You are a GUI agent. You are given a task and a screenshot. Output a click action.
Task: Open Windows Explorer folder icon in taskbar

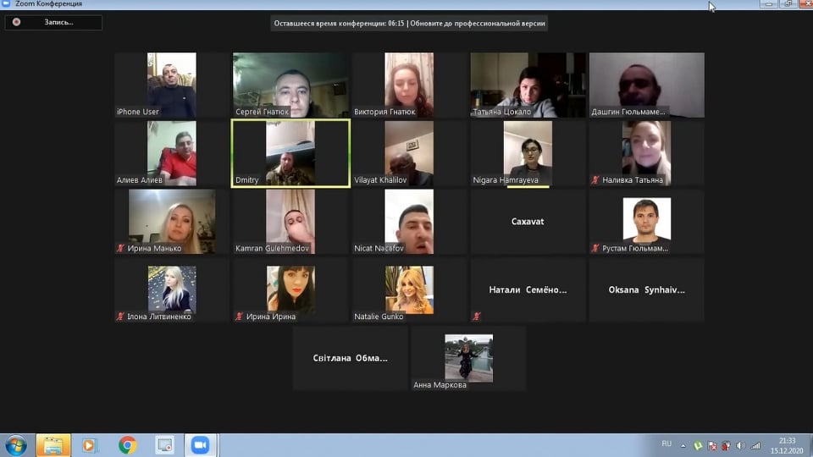pos(53,445)
